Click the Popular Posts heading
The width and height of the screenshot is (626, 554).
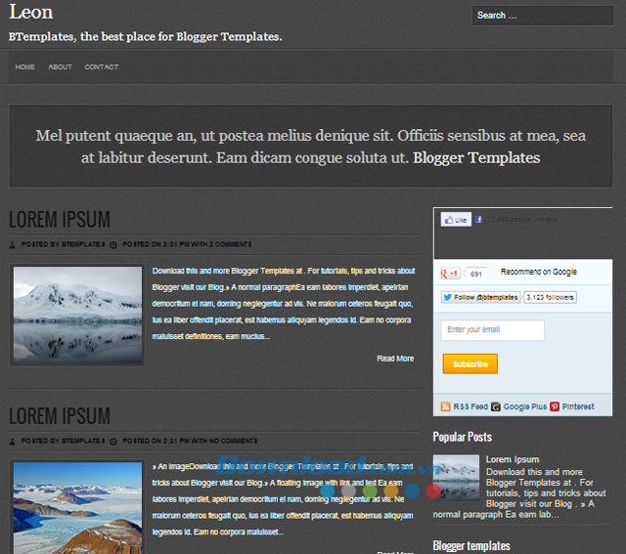click(463, 437)
